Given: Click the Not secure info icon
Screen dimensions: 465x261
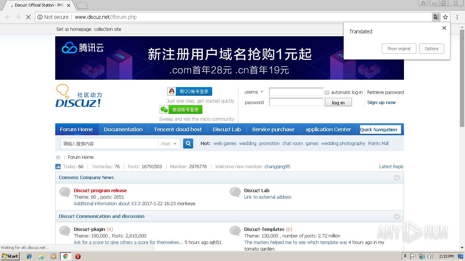Looking at the screenshot, I should point(40,17).
